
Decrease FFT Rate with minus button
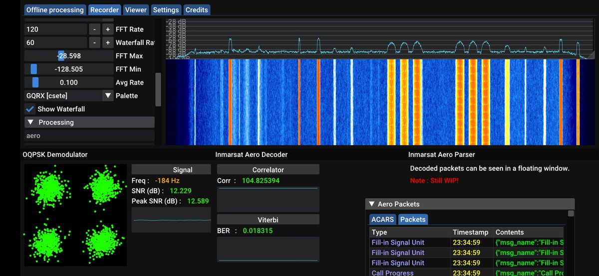point(94,29)
